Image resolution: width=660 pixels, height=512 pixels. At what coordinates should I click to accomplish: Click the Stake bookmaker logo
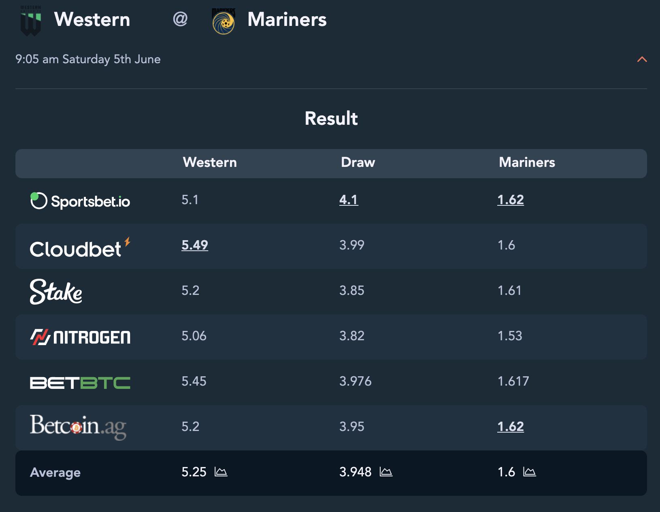point(56,292)
